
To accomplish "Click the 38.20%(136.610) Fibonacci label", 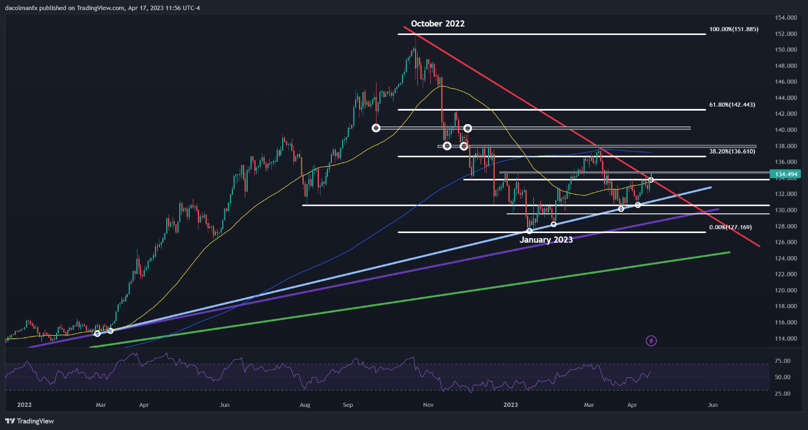I will [732, 152].
